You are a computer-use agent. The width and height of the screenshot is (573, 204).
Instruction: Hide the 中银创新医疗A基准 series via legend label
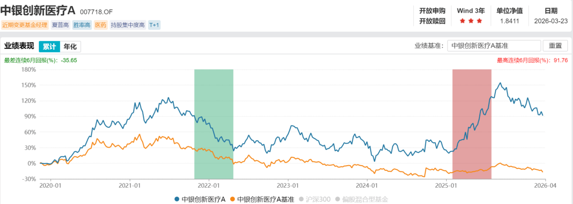tap(265, 199)
